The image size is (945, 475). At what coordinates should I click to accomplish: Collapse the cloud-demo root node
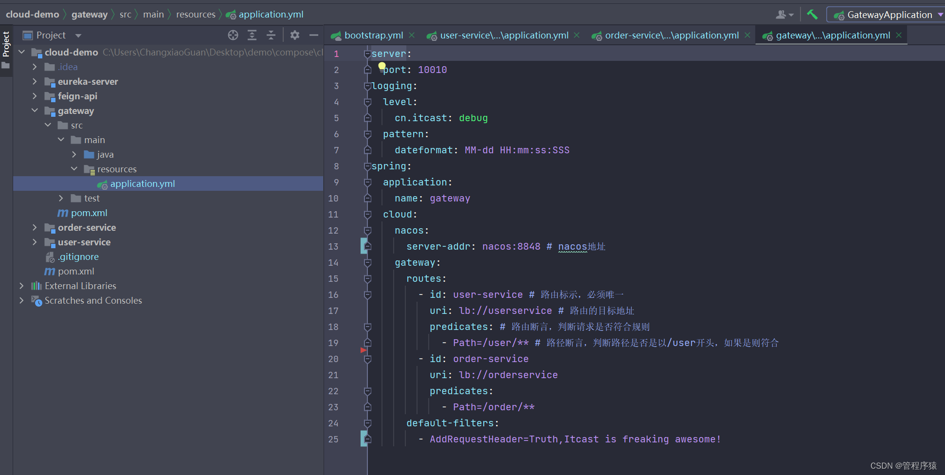coord(21,52)
